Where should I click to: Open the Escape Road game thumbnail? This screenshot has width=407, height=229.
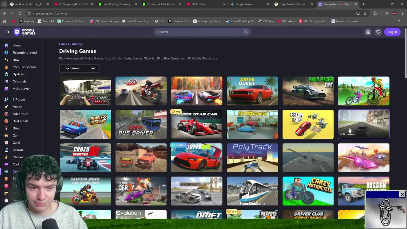tap(308, 124)
